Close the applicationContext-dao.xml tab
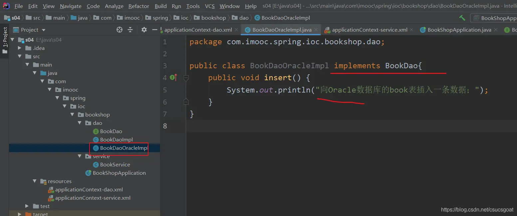The height and width of the screenshot is (216, 517). tap(236, 30)
